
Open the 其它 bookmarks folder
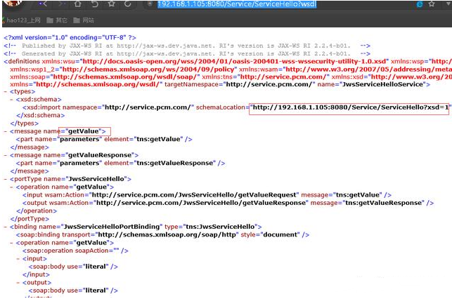tap(59, 21)
